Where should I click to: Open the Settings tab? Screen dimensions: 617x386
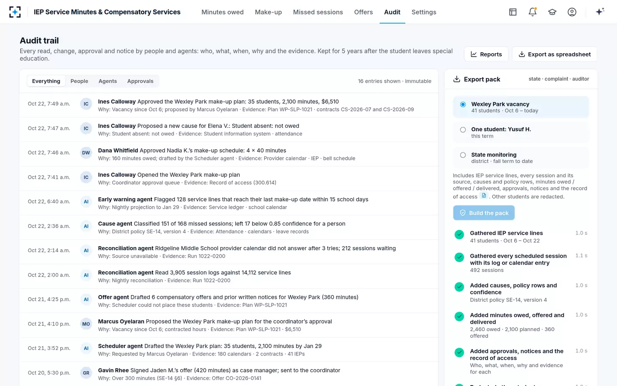click(x=424, y=12)
